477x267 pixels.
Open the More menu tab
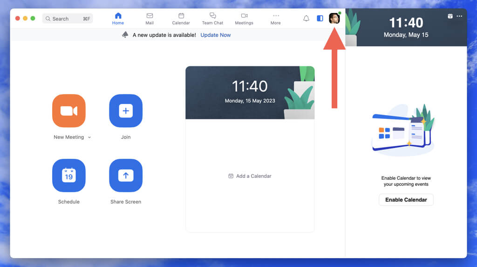coord(276,19)
